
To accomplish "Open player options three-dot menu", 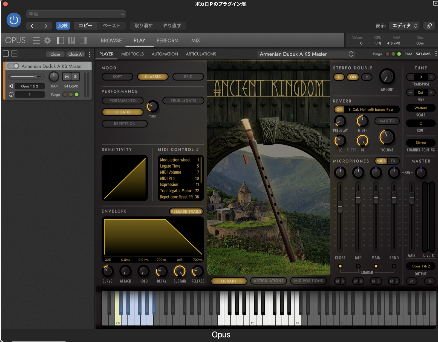I will (x=436, y=54).
